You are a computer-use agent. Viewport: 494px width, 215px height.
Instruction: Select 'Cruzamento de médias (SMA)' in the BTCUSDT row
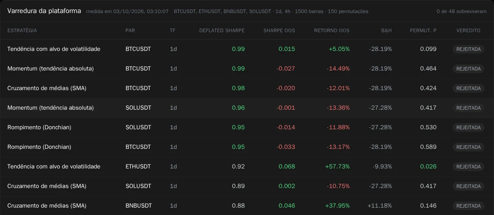pyautogui.click(x=47, y=88)
